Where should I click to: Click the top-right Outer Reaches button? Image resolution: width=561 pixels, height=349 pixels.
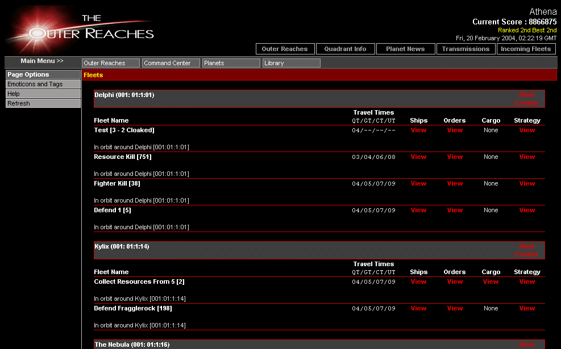pos(285,49)
